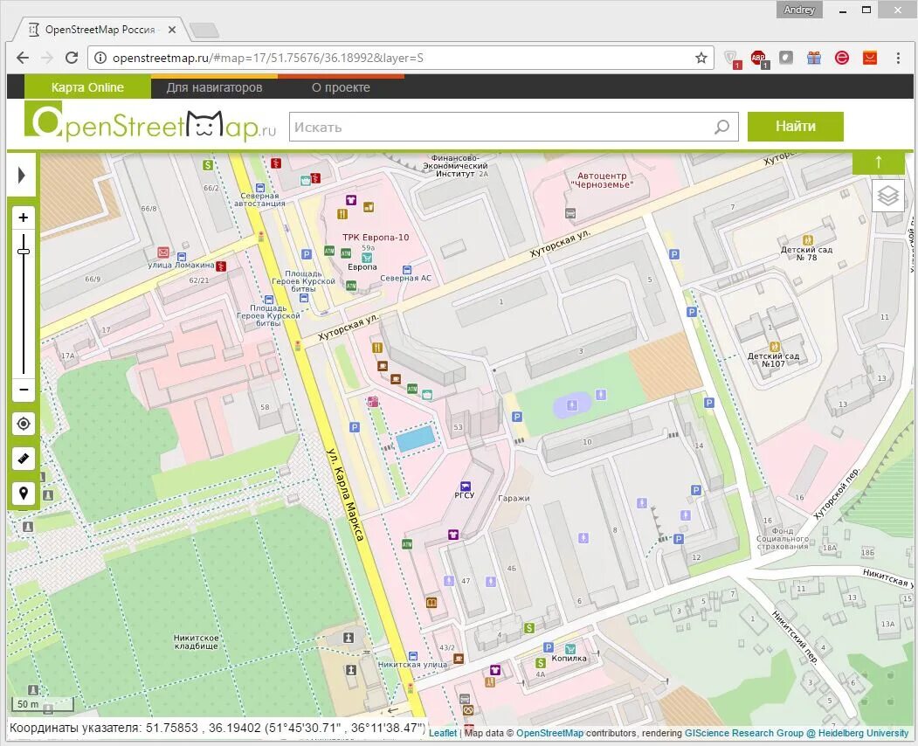Image resolution: width=918 pixels, height=746 pixels.
Task: Click the Andrey profile button
Action: click(x=799, y=10)
